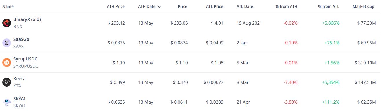Viewport: 383px width, 112px height.
Task: Click the SyrupUSDC orange coin logo
Action: click(7, 63)
